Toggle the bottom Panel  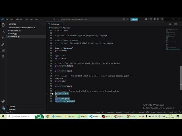158,19
